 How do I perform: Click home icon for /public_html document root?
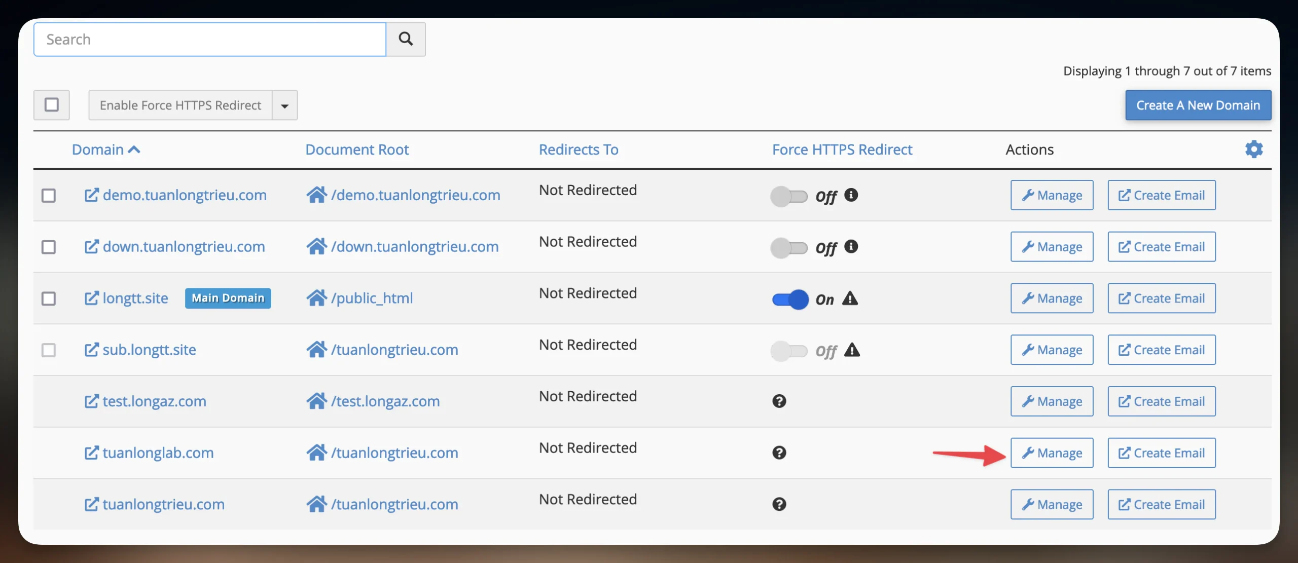click(316, 298)
